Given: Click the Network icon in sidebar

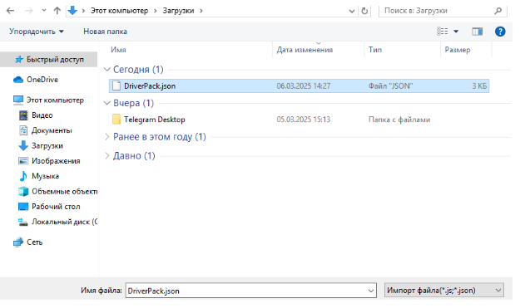Looking at the screenshot, I should coord(18,242).
